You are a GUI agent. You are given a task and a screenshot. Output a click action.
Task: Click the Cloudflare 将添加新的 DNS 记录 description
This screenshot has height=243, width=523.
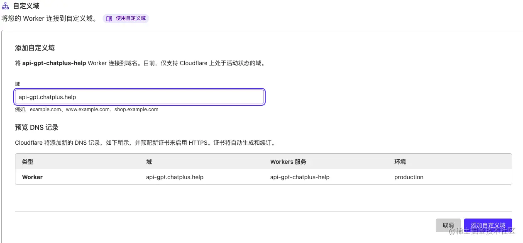[145, 143]
